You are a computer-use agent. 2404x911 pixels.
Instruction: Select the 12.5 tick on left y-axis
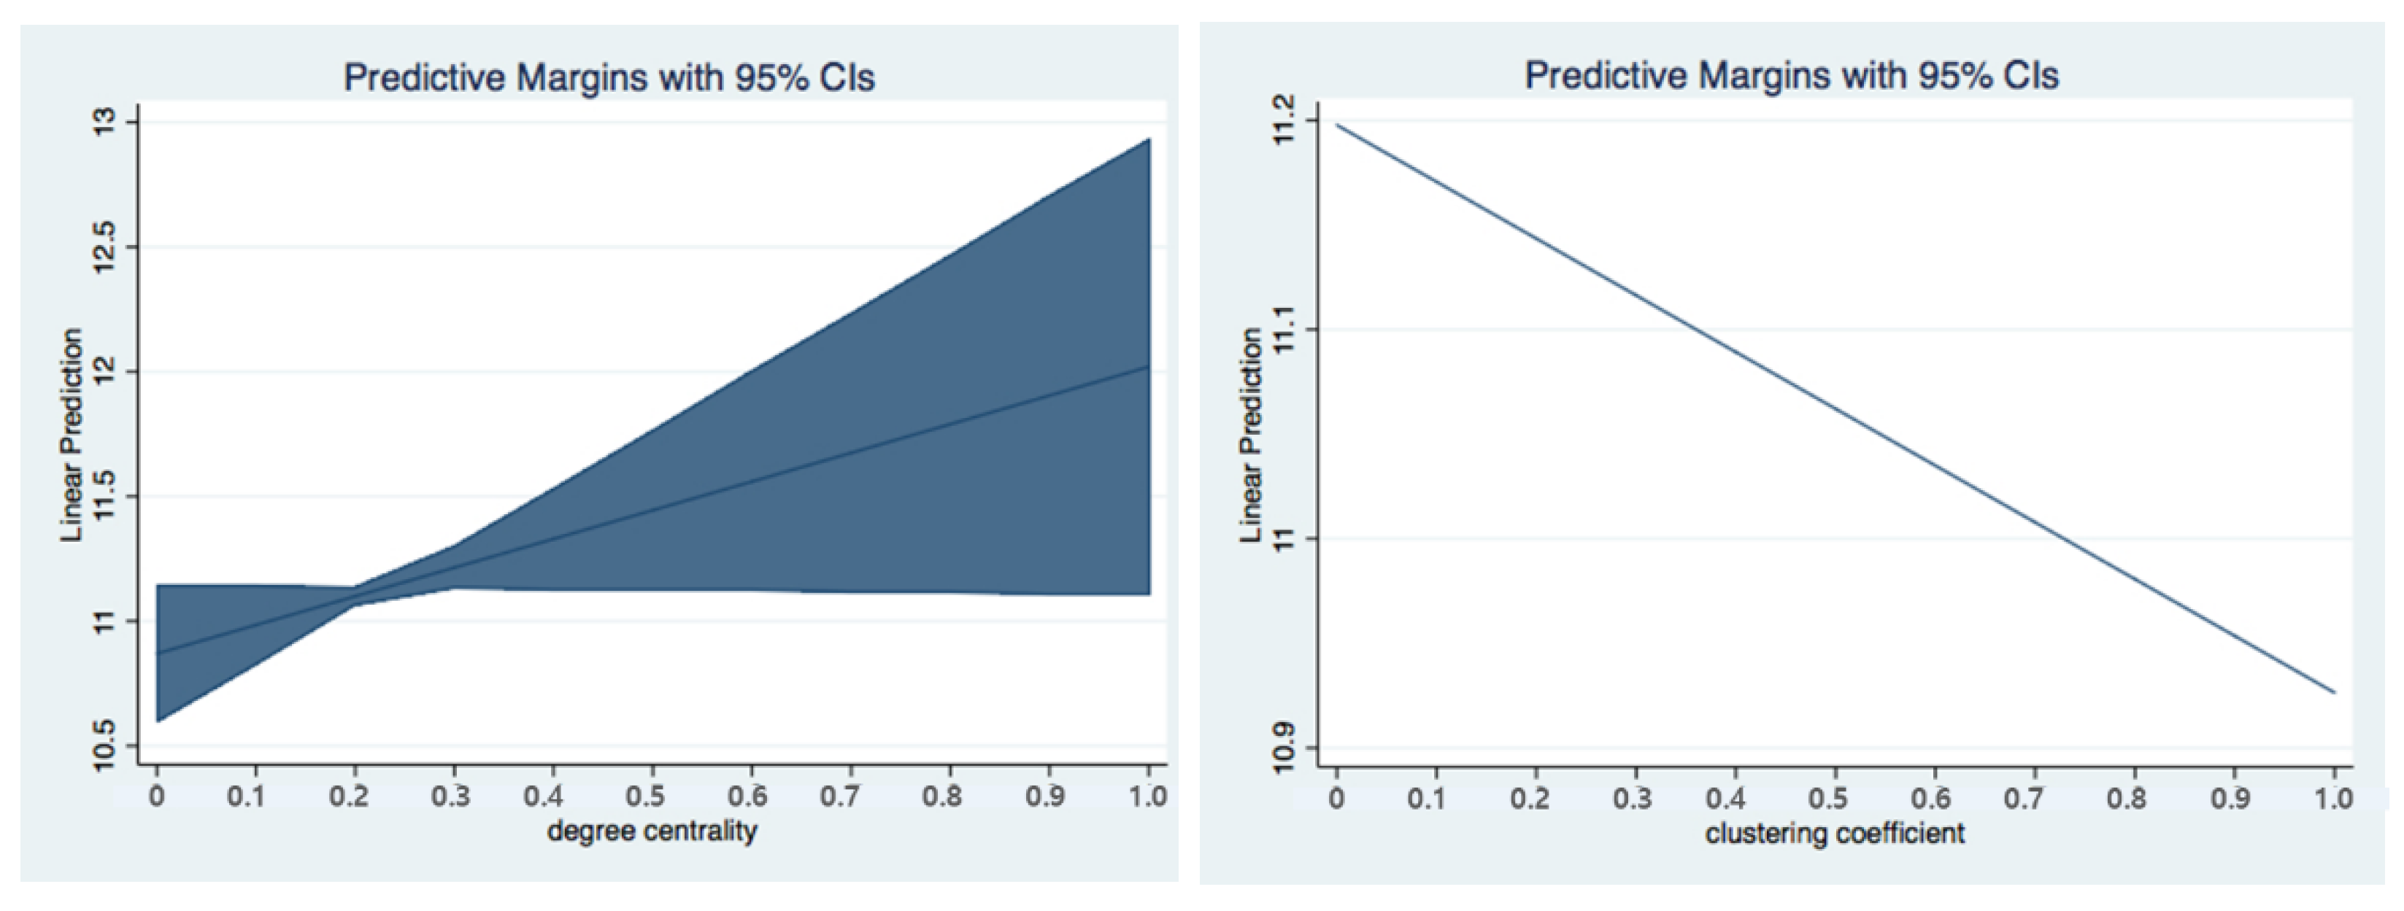[x=103, y=247]
